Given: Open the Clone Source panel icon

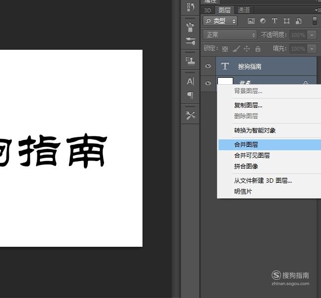Looking at the screenshot, I should pyautogui.click(x=190, y=61).
